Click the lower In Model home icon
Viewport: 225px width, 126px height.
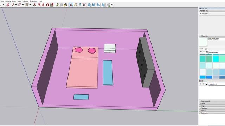(206, 84)
